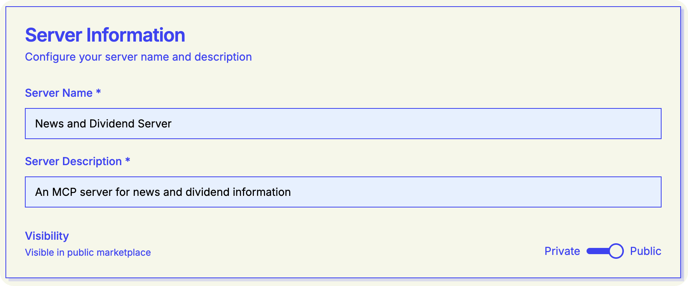688x286 pixels.
Task: Click the Server Name field label
Action: (59, 93)
